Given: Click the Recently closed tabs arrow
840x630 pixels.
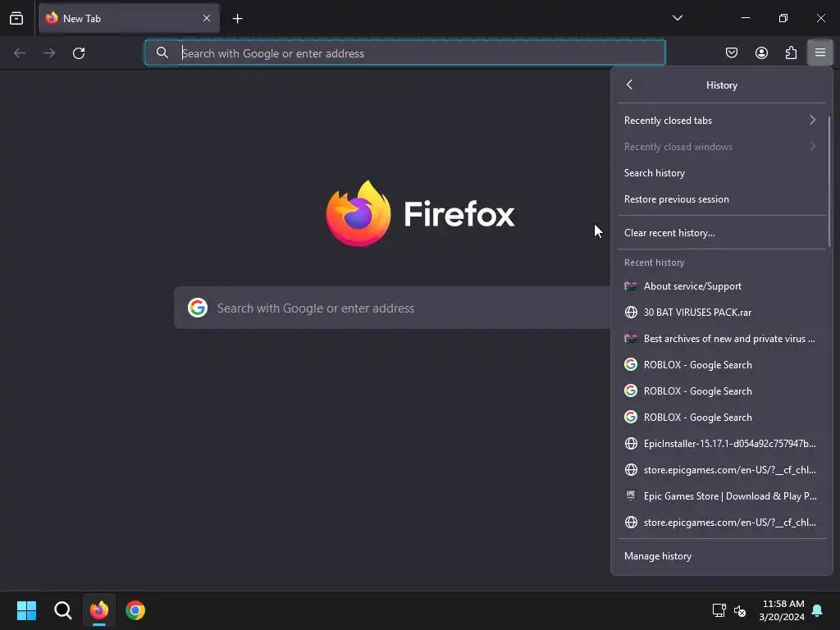Looking at the screenshot, I should tap(813, 120).
